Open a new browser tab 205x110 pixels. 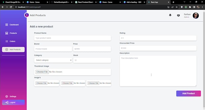[173, 2]
